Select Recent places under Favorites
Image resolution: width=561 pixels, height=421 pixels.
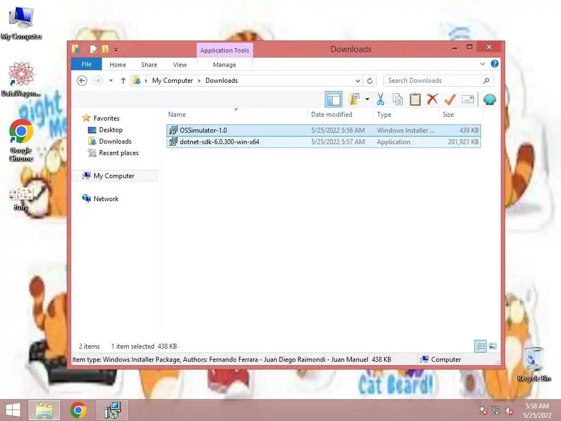click(118, 153)
